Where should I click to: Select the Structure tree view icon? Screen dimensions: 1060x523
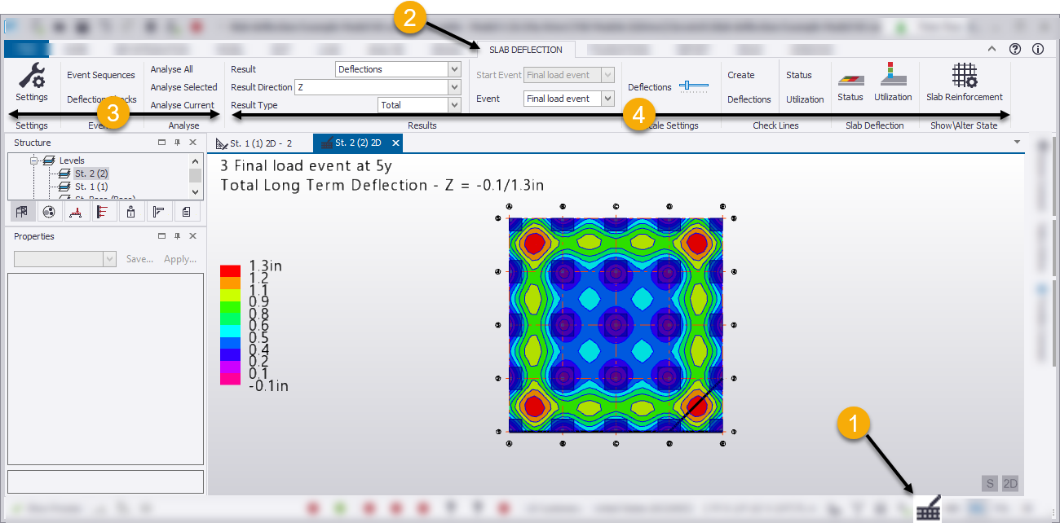point(22,212)
